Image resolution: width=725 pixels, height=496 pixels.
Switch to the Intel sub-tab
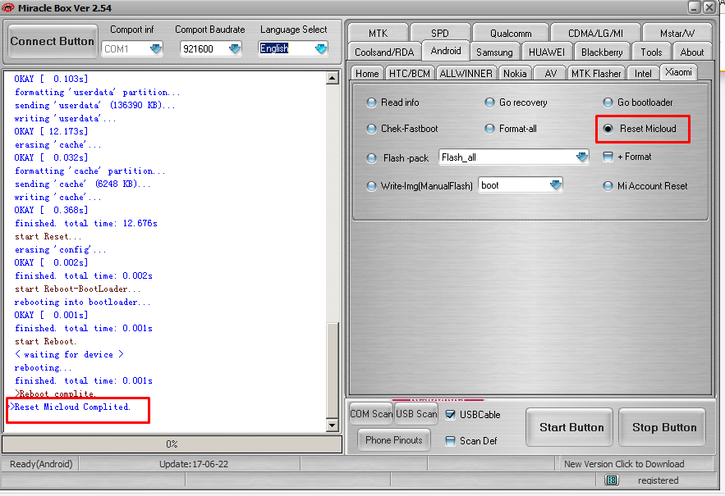[643, 74]
